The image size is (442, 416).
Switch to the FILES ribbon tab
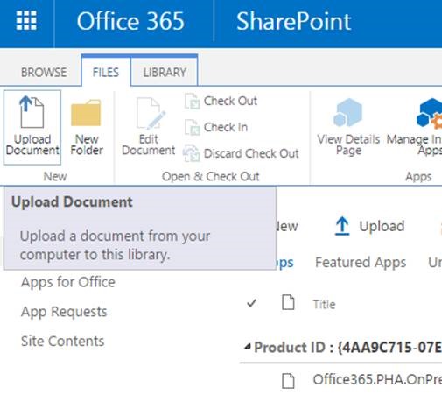pyautogui.click(x=106, y=73)
